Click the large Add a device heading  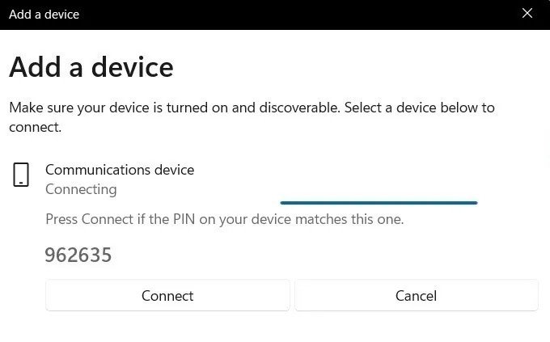[x=91, y=67]
